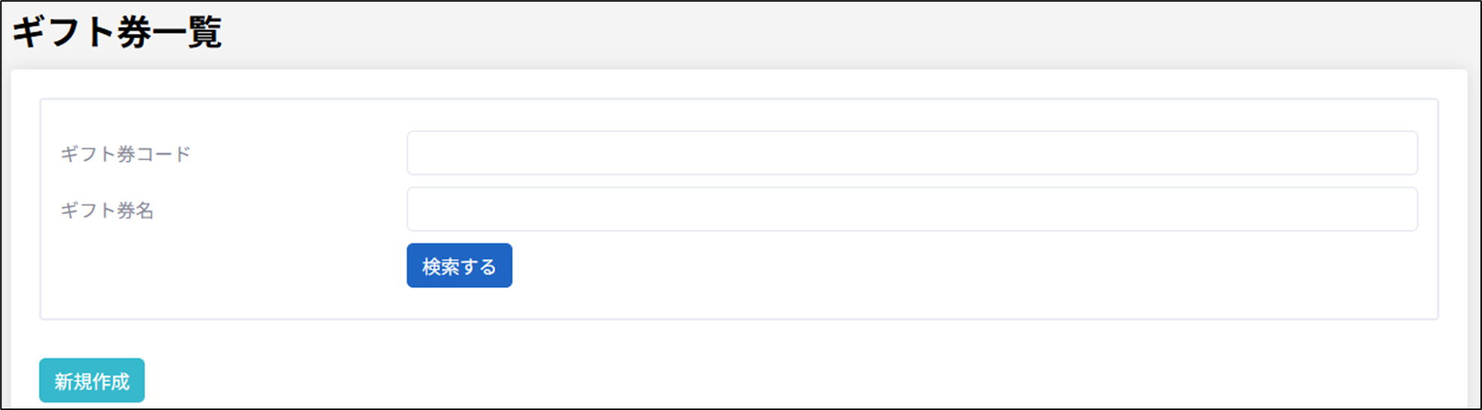Click the empty area inside the search panel

pos(902,285)
